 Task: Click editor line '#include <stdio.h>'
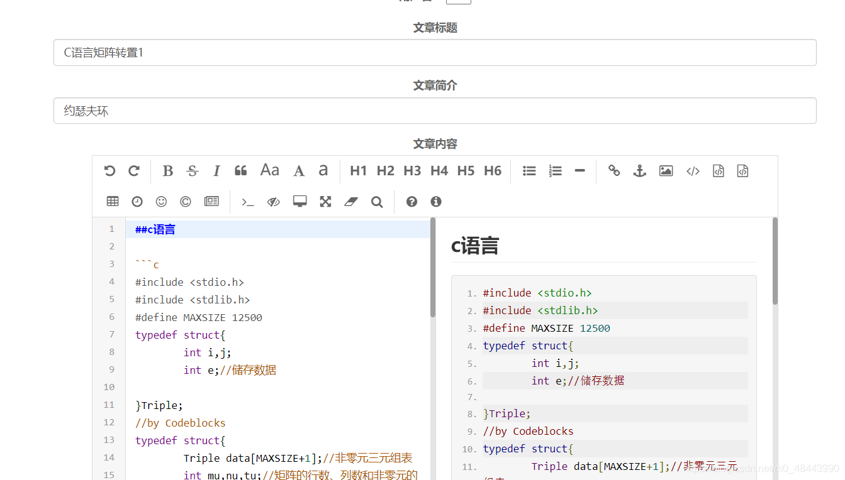[189, 282]
